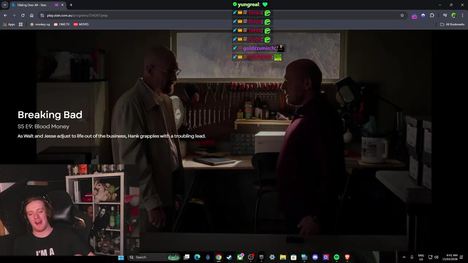Open the OME.TV bookmark
468x263 pixels.
[61, 24]
